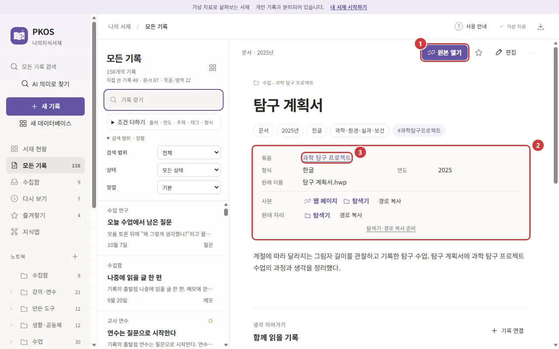
Task: Open the 사용 안내 help icon
Action: (x=459, y=27)
